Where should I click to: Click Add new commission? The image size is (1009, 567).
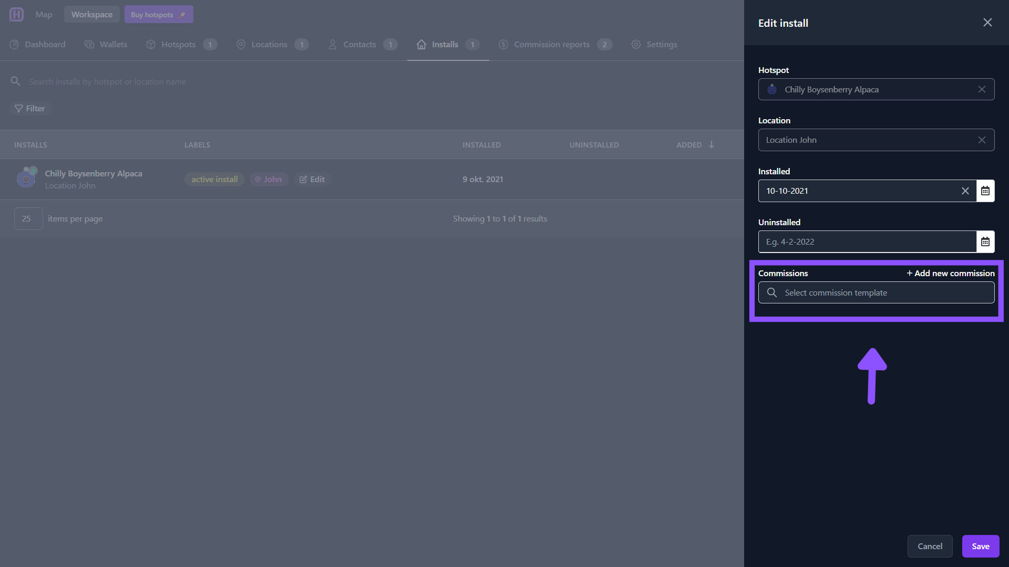pyautogui.click(x=951, y=274)
